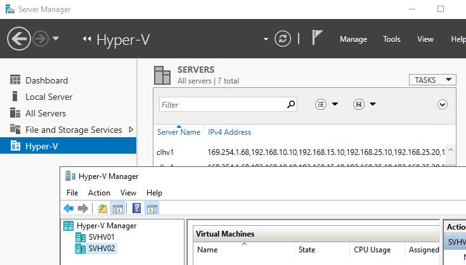Select Hyper-V role in the sidebar

(68, 146)
